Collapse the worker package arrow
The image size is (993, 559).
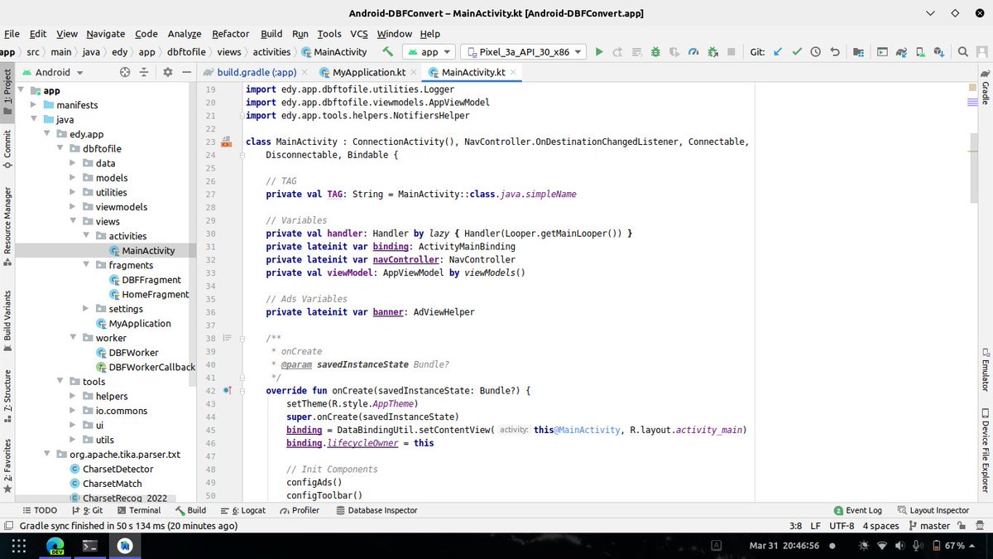click(x=74, y=338)
